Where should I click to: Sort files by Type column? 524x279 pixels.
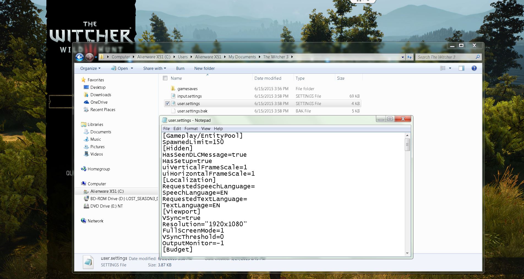click(300, 78)
